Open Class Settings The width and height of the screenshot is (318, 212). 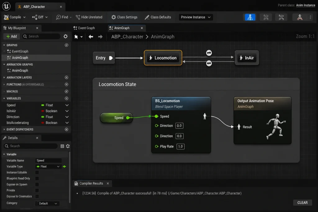(x=124, y=17)
